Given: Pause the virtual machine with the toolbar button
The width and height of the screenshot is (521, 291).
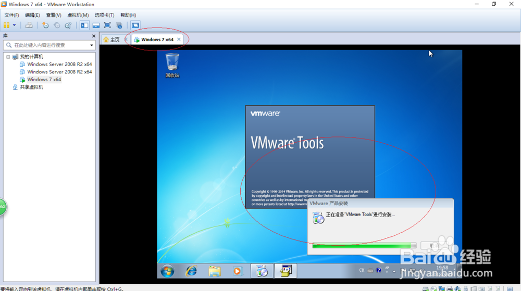Looking at the screenshot, I should coord(6,25).
